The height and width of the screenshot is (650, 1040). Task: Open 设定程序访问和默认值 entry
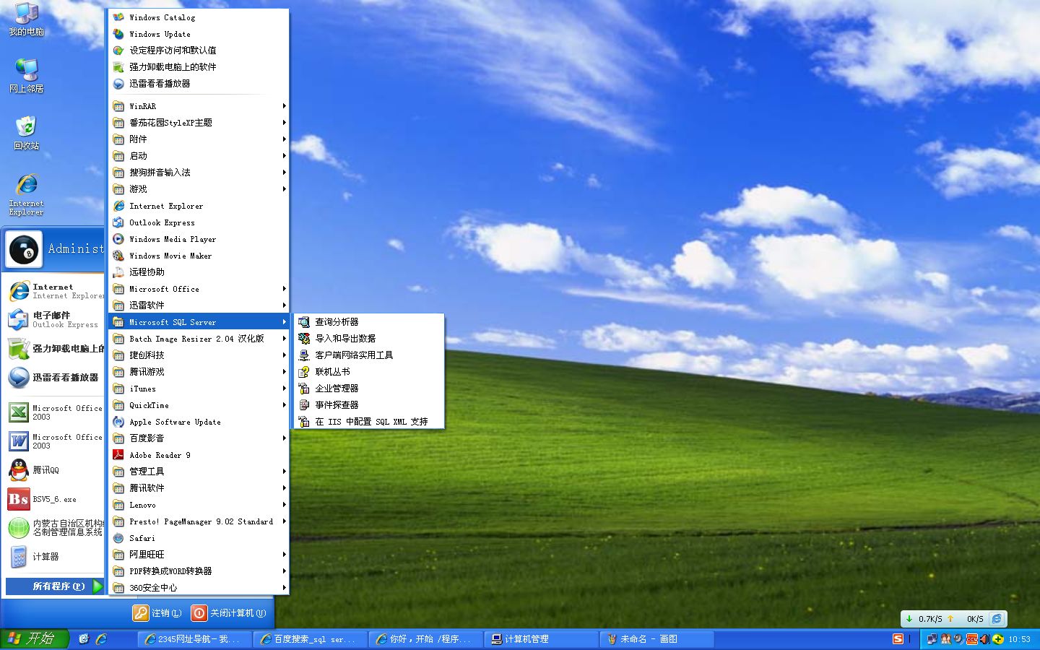(199, 51)
